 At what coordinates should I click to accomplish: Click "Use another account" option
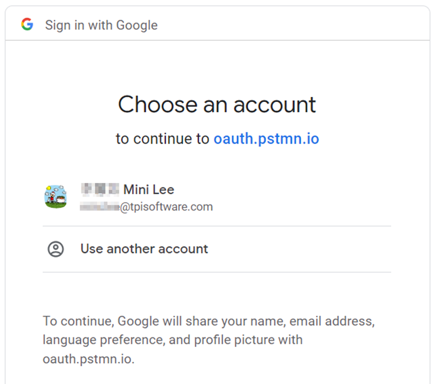click(144, 249)
